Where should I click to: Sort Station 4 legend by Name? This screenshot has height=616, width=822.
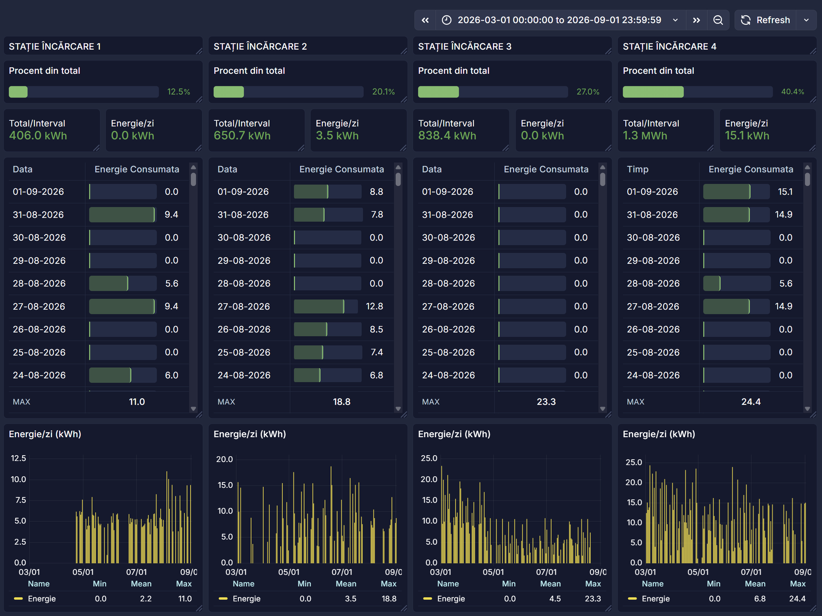(x=653, y=584)
